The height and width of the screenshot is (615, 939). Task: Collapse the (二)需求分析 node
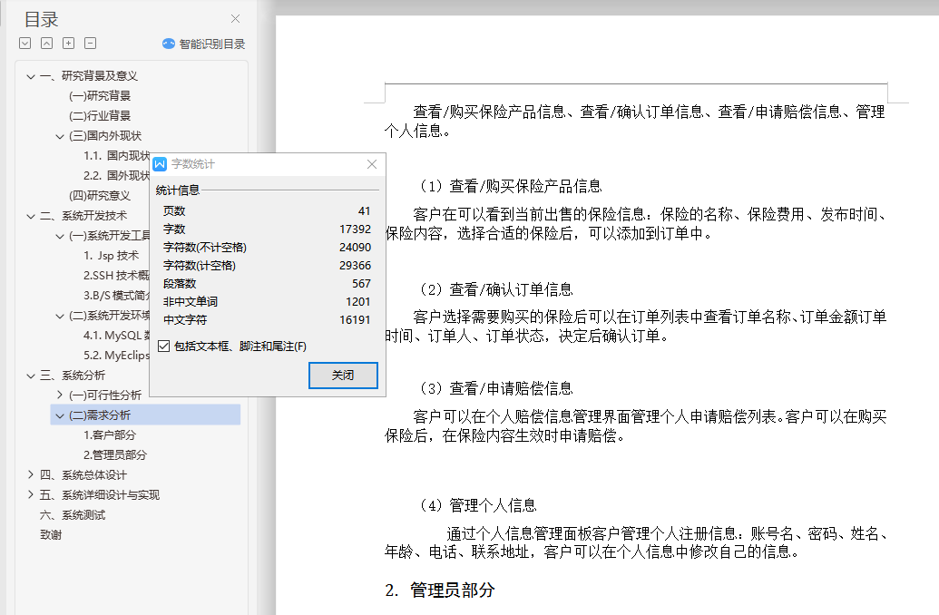(59, 415)
